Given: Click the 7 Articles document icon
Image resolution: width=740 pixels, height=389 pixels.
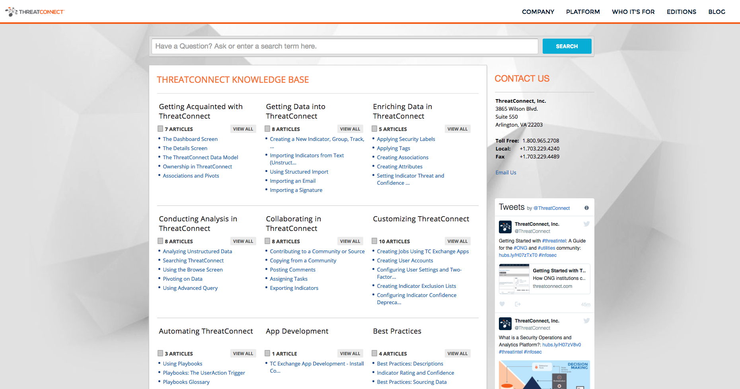Looking at the screenshot, I should click(160, 129).
